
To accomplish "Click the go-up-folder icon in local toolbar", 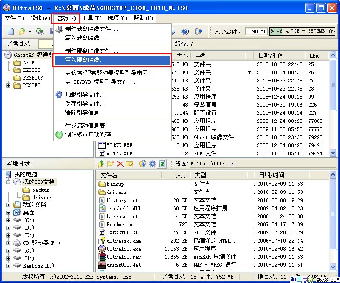I will [x=101, y=163].
